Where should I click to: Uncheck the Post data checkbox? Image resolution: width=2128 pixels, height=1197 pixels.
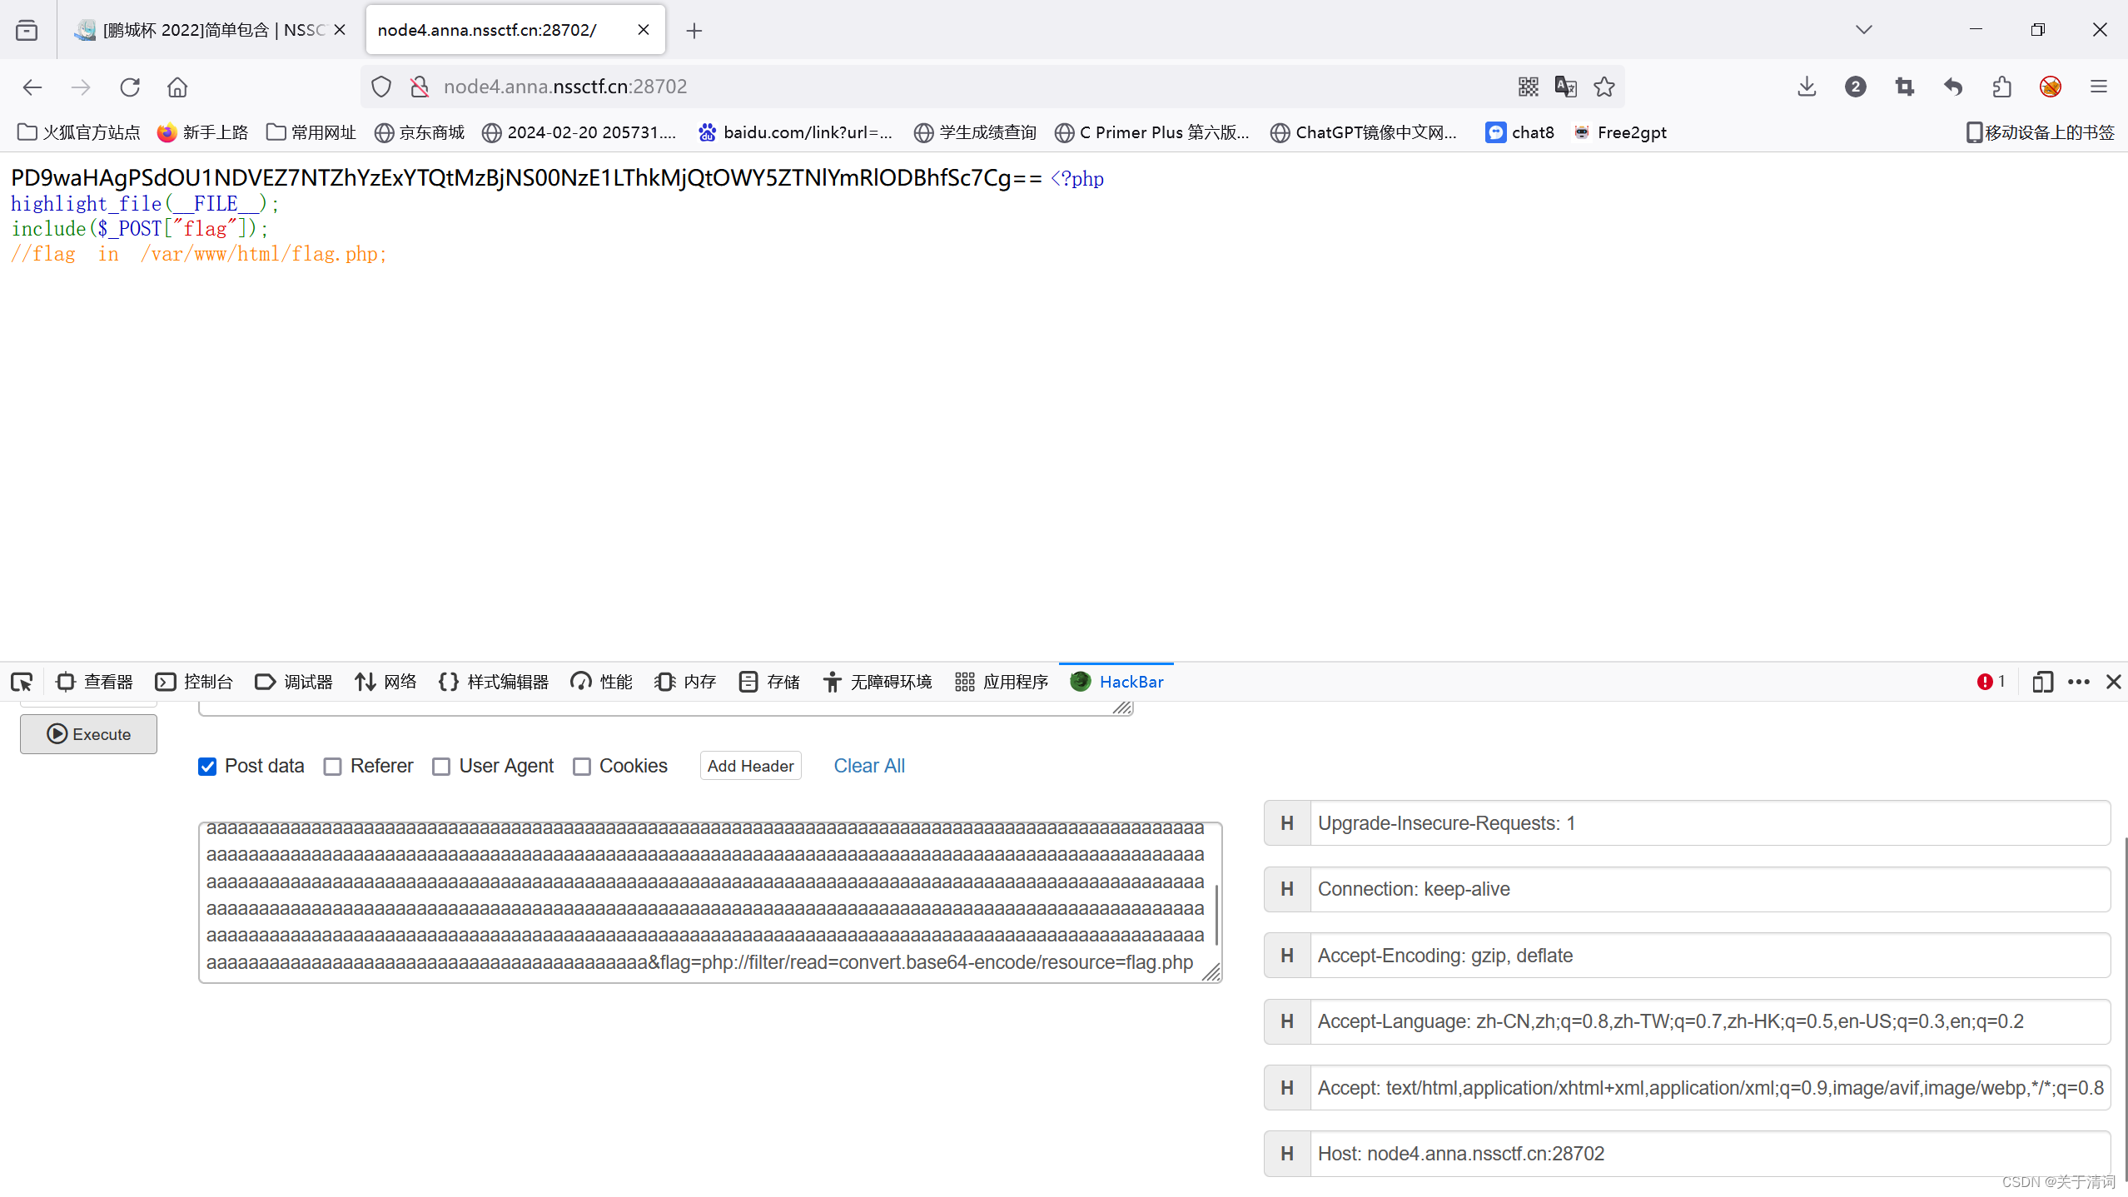coord(207,766)
